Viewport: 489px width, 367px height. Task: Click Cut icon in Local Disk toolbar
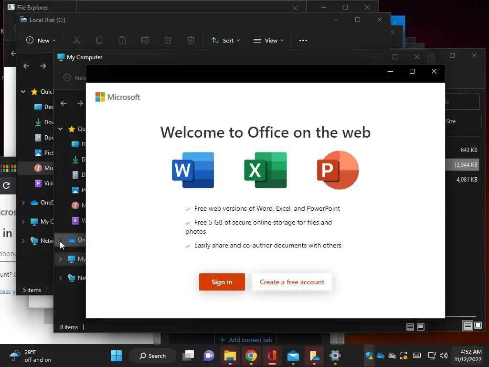point(76,40)
